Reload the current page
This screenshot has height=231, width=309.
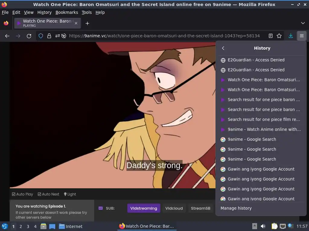click(29, 36)
